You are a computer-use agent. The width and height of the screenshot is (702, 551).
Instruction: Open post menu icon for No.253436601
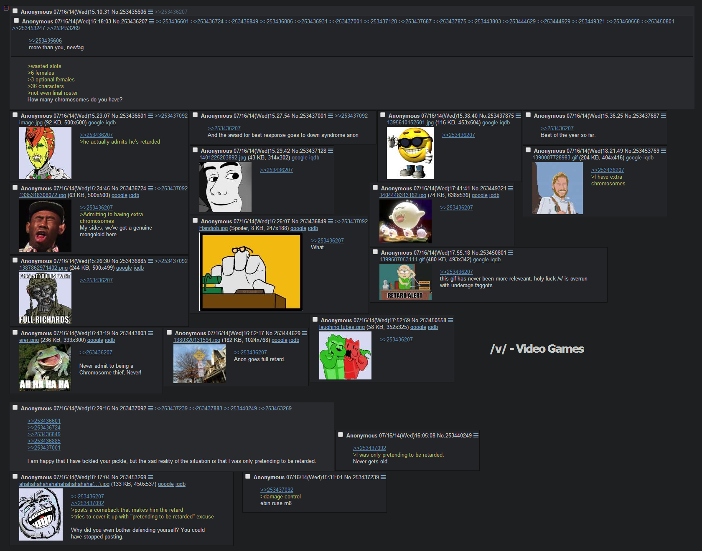click(150, 116)
